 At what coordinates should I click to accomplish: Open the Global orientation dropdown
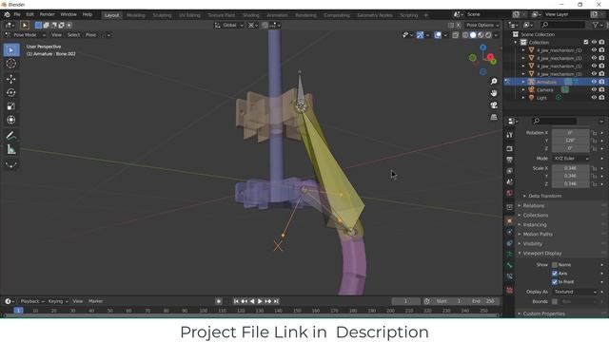pos(229,26)
